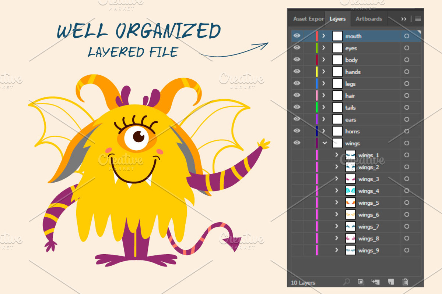
Task: Click Make/Release Clipping Mask icon
Action: pyautogui.click(x=361, y=282)
